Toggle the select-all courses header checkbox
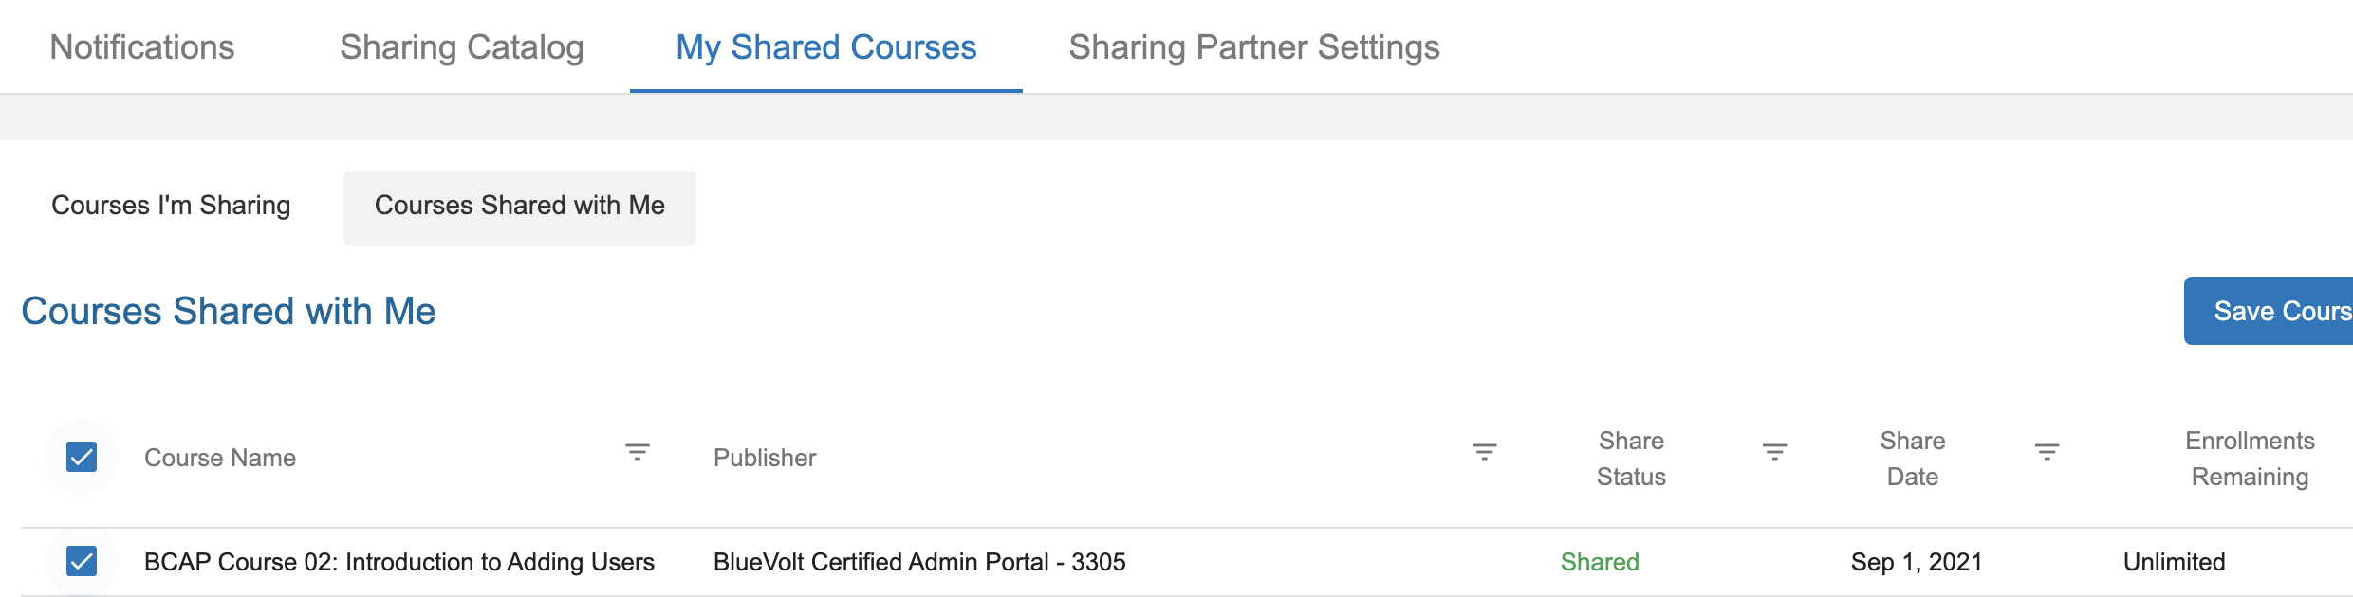The image size is (2353, 597). tap(82, 457)
